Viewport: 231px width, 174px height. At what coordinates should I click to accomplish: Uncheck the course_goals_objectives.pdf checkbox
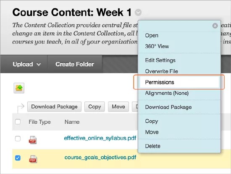(18, 158)
